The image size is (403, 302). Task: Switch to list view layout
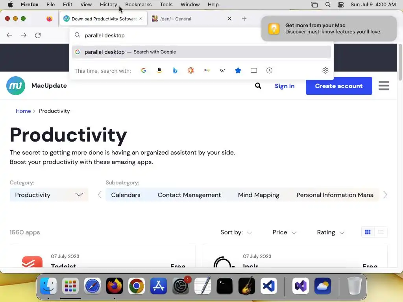(381, 232)
